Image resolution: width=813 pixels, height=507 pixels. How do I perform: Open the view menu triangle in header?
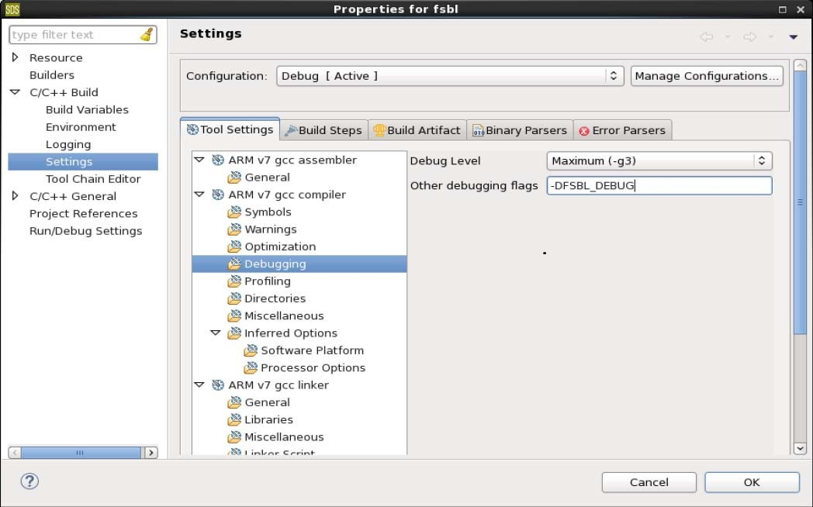(x=793, y=36)
